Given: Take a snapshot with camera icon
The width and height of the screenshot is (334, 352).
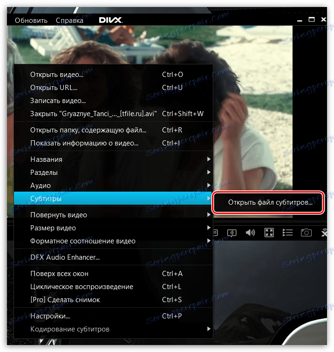Looking at the screenshot, I should click(x=306, y=233).
